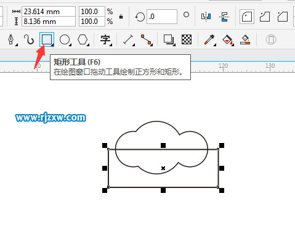Edit the horizontal scale 100.0 percent field
The height and width of the screenshot is (241, 295).
(x=92, y=12)
